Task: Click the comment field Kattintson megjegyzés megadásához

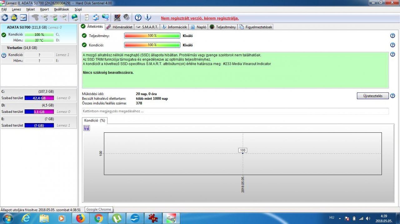Action: [x=235, y=111]
